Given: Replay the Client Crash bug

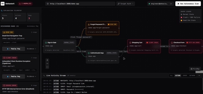Looking at the screenshot, I should point(13,76).
